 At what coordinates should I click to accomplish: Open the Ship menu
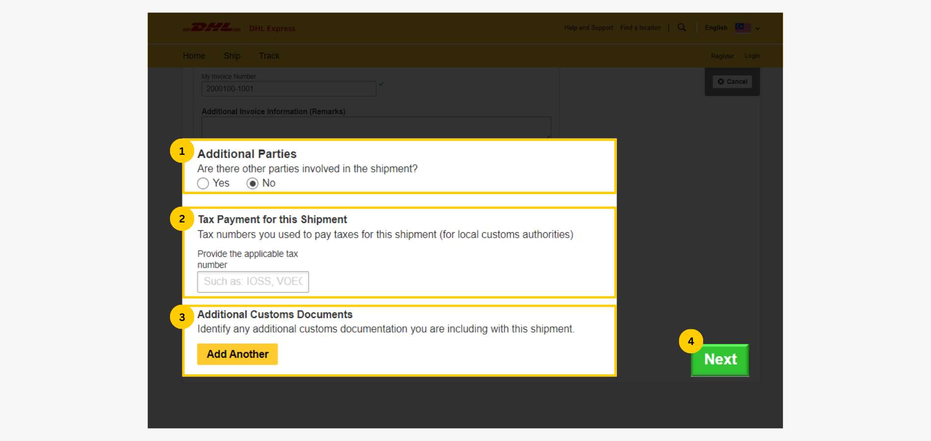tap(232, 56)
